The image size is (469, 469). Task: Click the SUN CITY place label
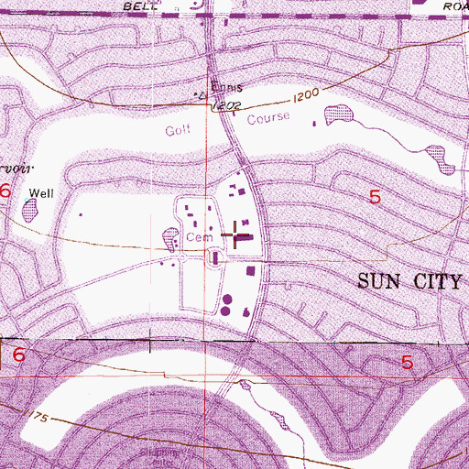point(409,281)
